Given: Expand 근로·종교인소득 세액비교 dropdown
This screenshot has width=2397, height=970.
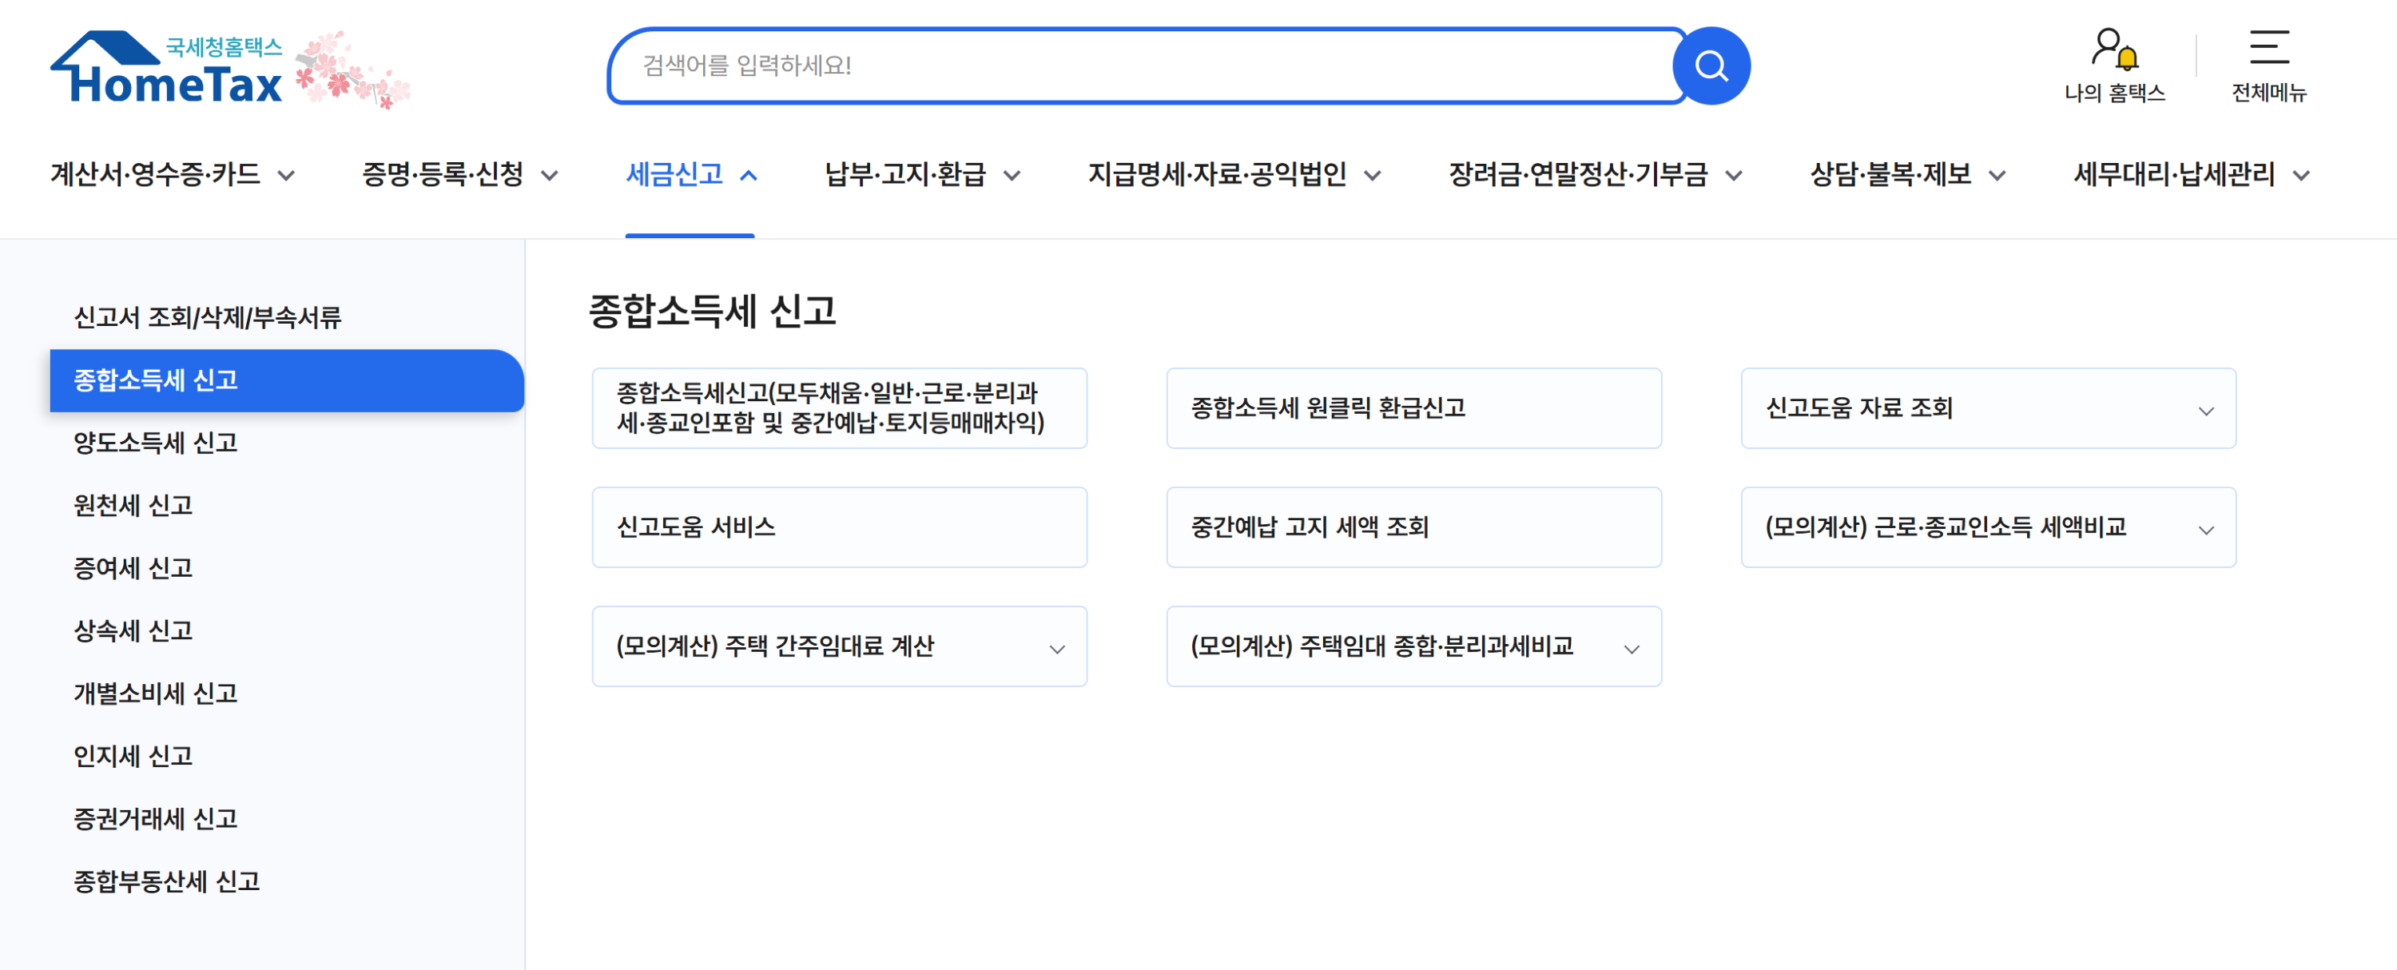Looking at the screenshot, I should (x=2204, y=530).
